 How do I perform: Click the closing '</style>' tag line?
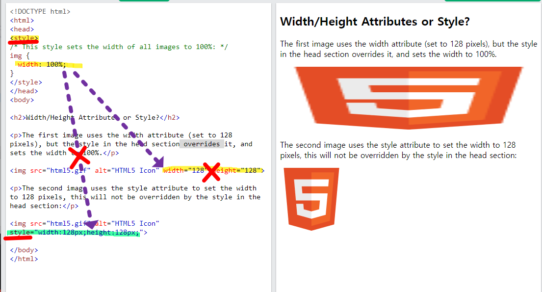point(26,82)
